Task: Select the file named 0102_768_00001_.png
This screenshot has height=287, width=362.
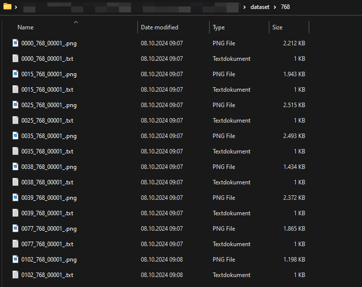Action: [49, 260]
